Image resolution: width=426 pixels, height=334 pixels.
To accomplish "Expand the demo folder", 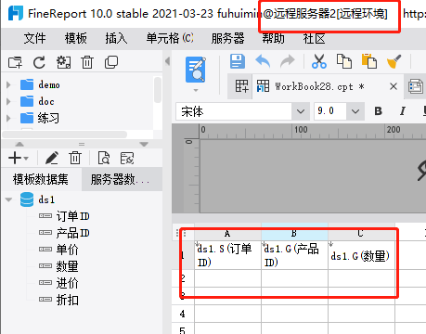I will (x=8, y=84).
